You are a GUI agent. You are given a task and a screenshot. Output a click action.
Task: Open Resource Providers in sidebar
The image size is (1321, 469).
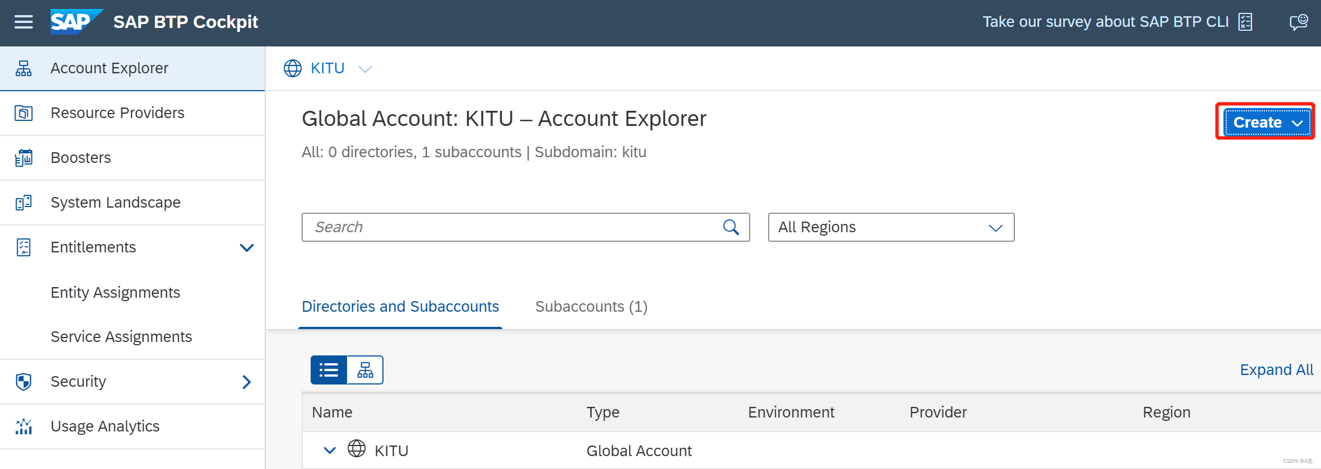[x=117, y=113]
